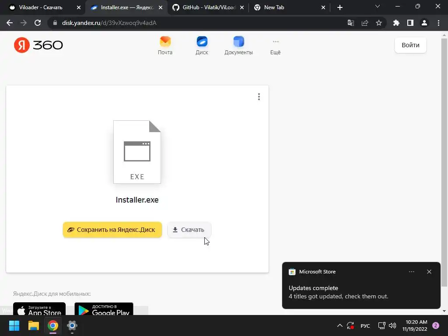Open the Google Play download badge
This screenshot has width=448, height=336.
pyautogui.click(x=104, y=309)
